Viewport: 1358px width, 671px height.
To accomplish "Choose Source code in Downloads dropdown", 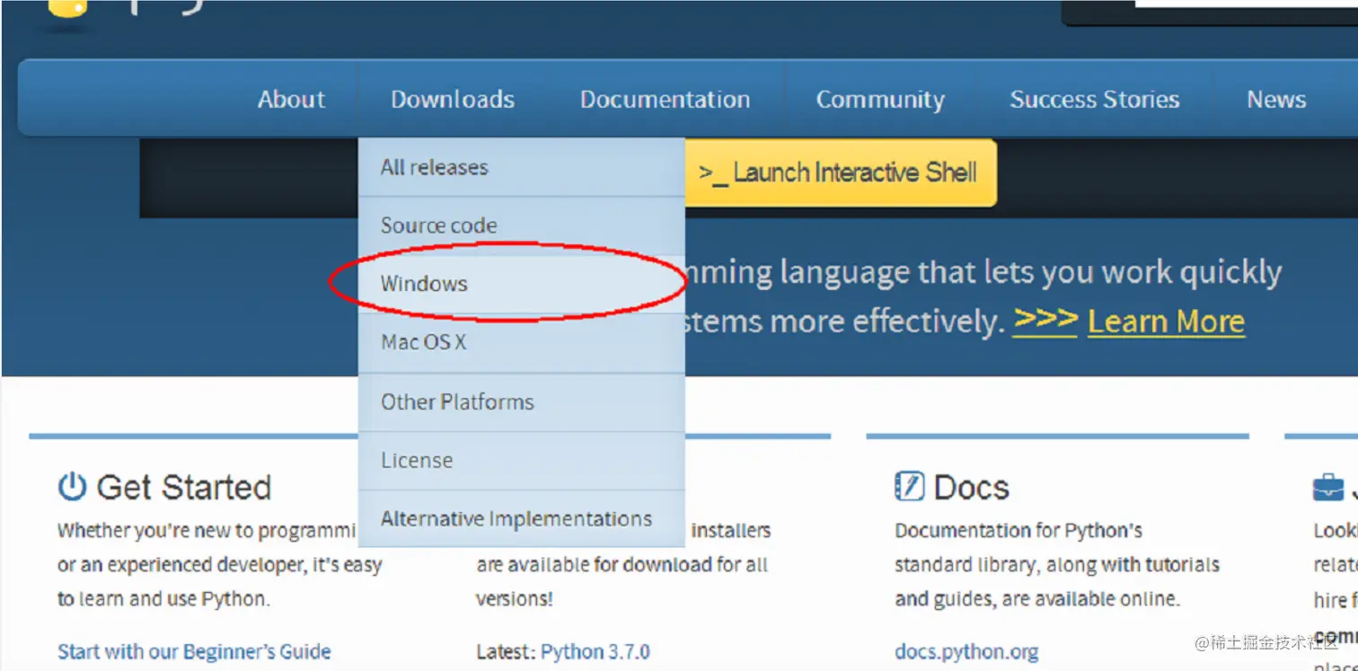I will pos(522,225).
